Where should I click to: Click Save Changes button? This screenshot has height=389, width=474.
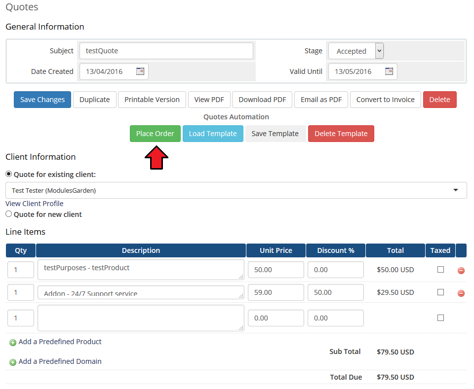click(42, 100)
